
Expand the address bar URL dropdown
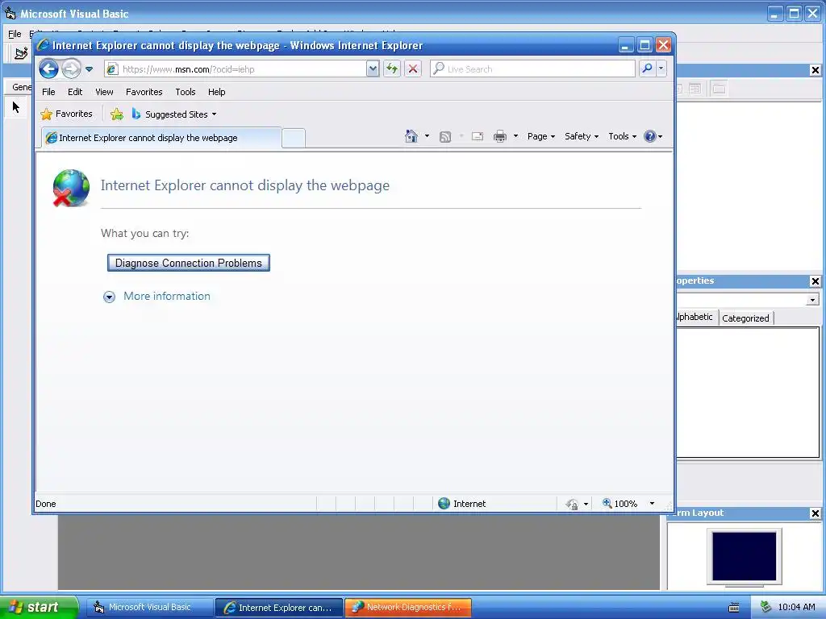373,69
